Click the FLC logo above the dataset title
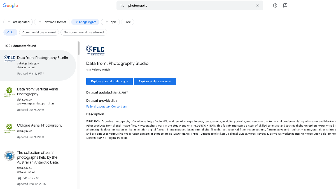336x189 pixels. [95, 50]
